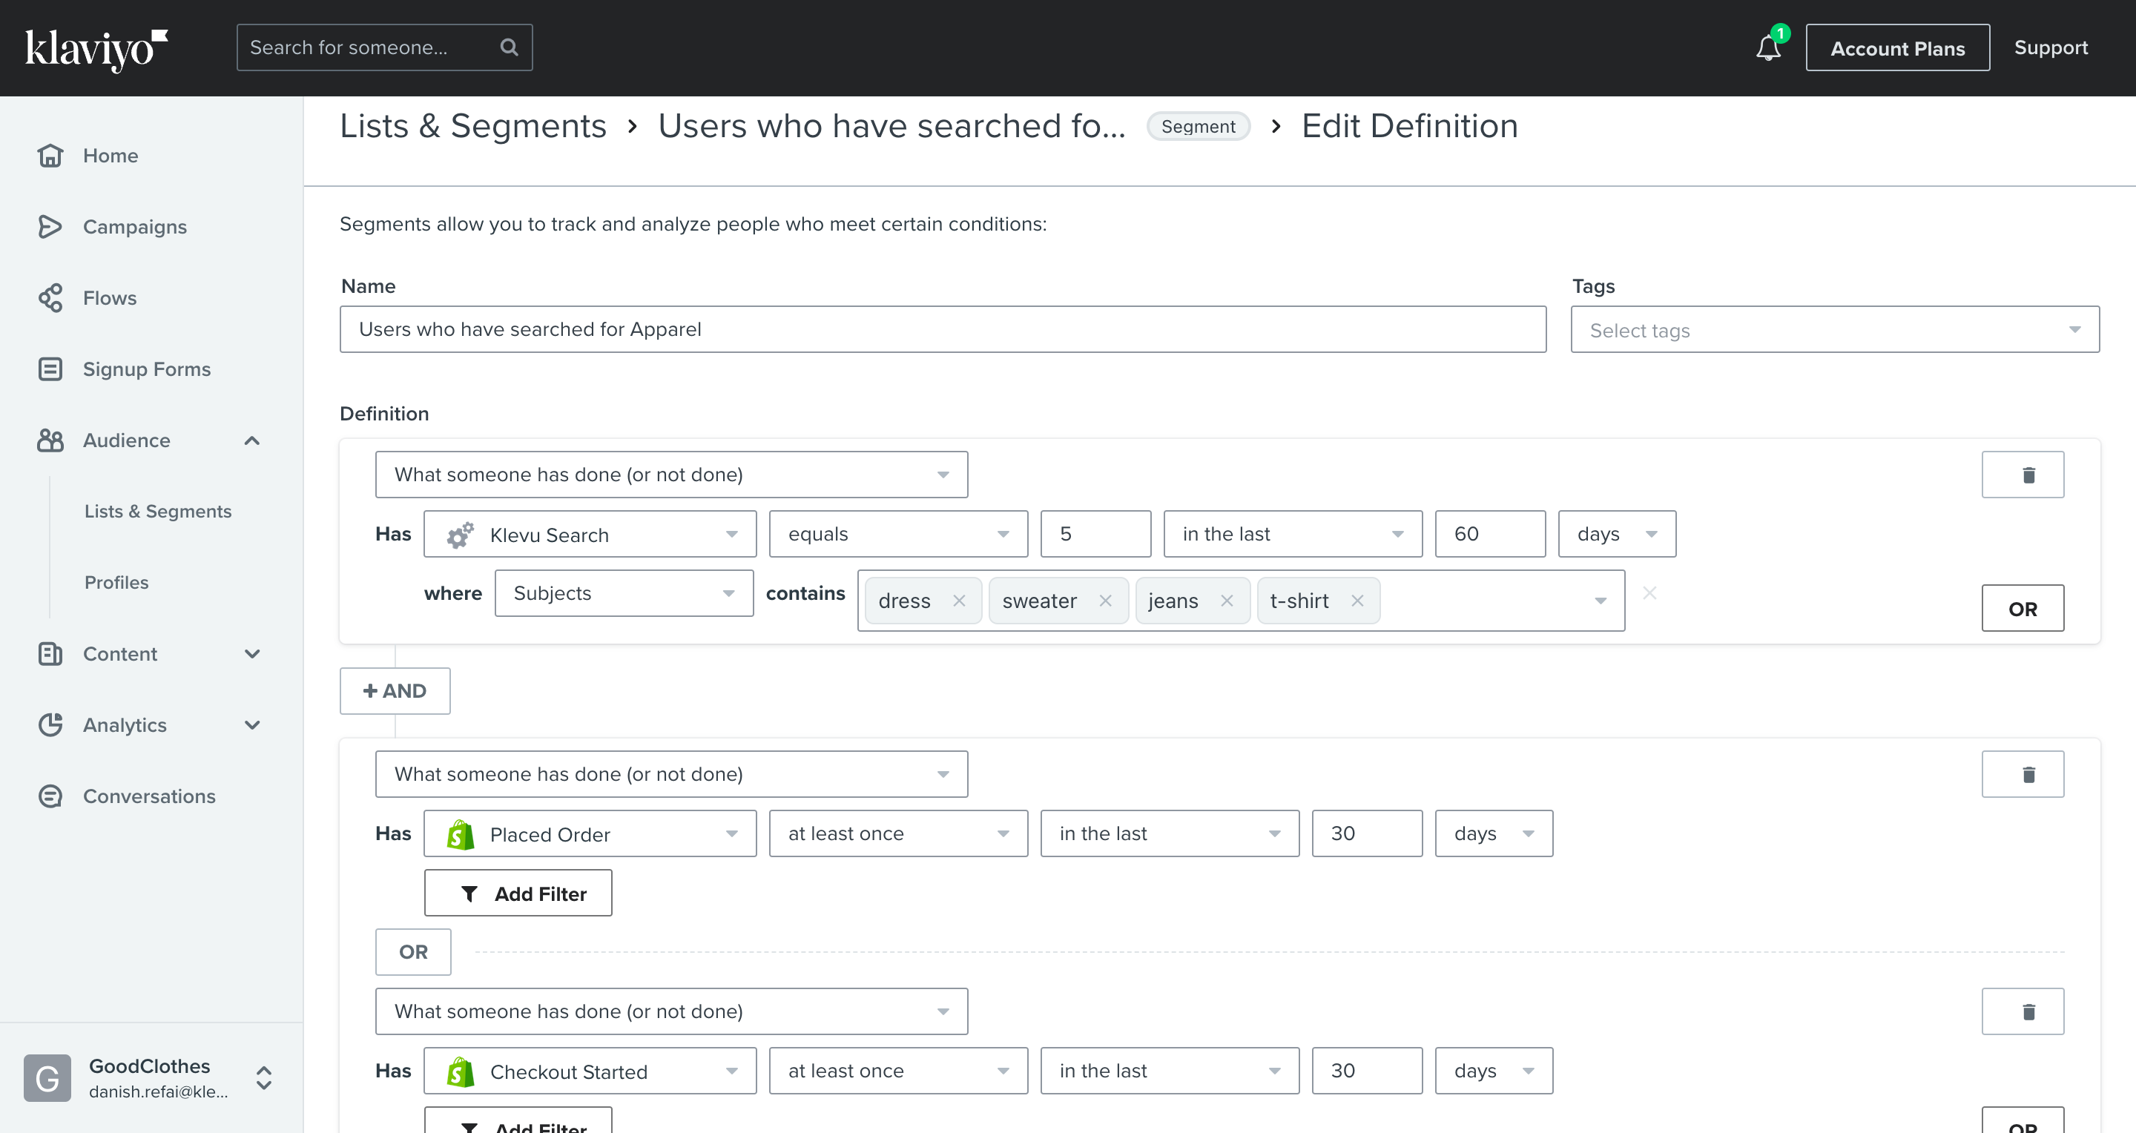
Task: Click the Audience people icon
Action: tap(50, 440)
